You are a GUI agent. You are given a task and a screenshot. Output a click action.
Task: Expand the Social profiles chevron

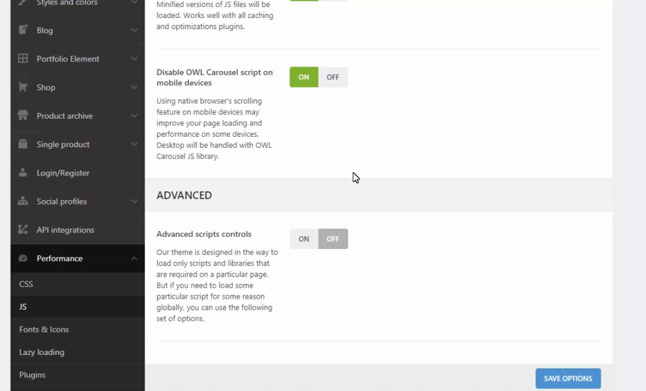pyautogui.click(x=134, y=201)
